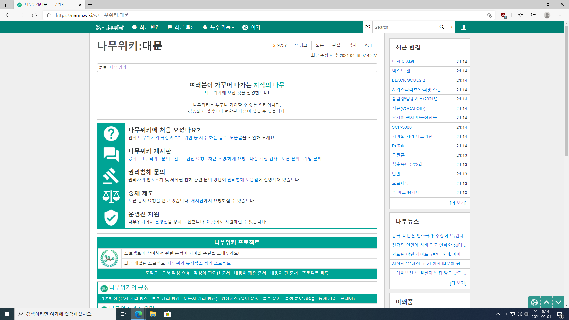The width and height of the screenshot is (569, 320).
Task: Click the taskbar clock and date
Action: pos(541,314)
